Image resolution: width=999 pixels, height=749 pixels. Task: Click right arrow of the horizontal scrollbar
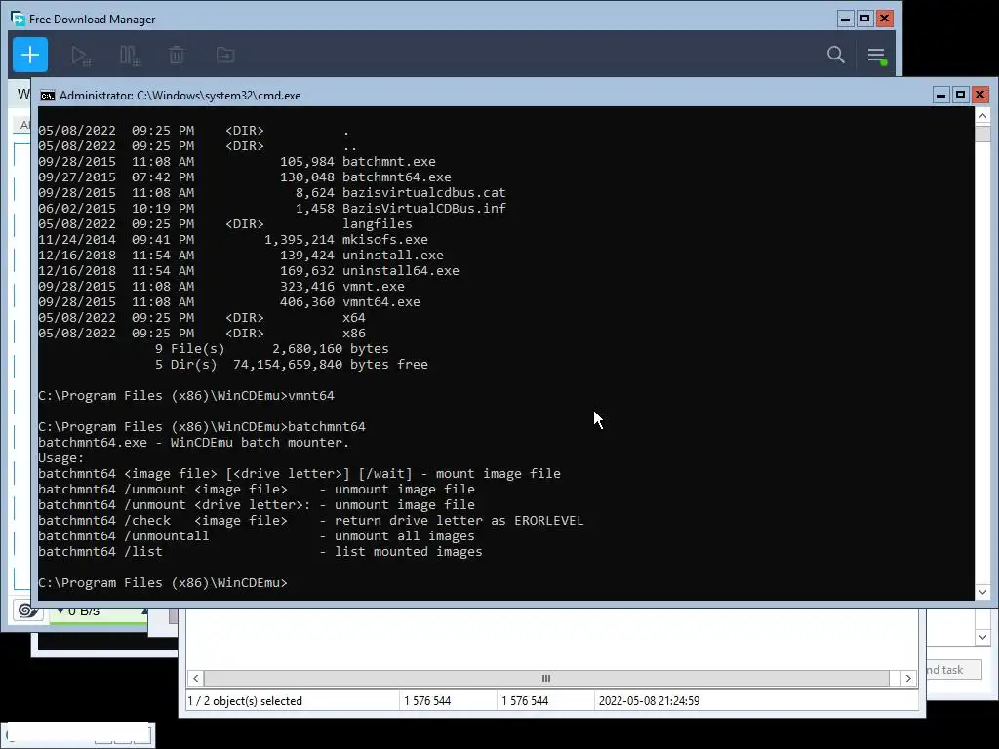pos(908,679)
